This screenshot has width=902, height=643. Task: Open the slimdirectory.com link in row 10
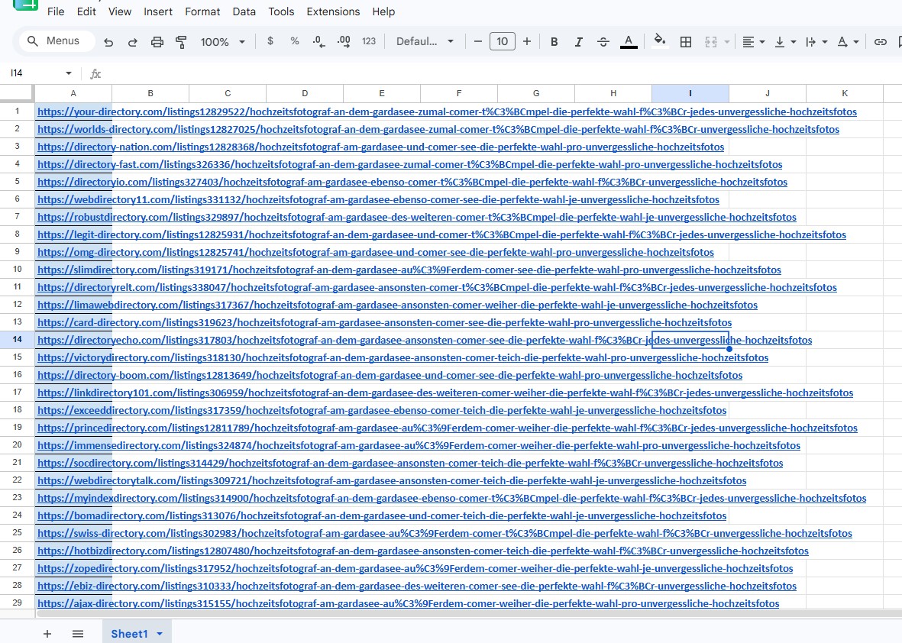[409, 270]
